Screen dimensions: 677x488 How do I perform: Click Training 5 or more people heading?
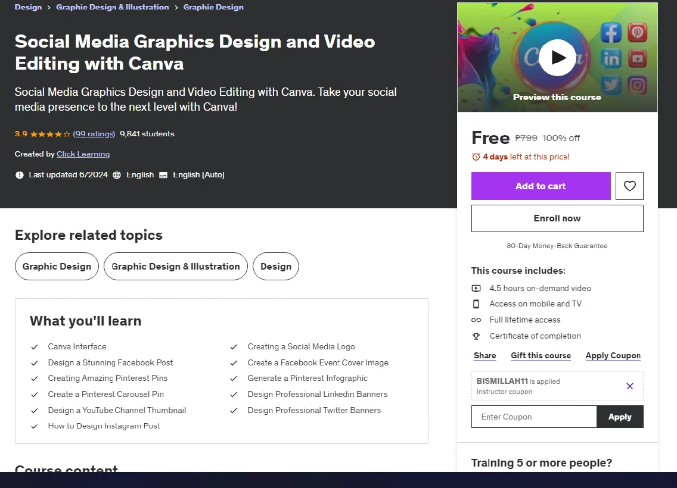point(542,462)
